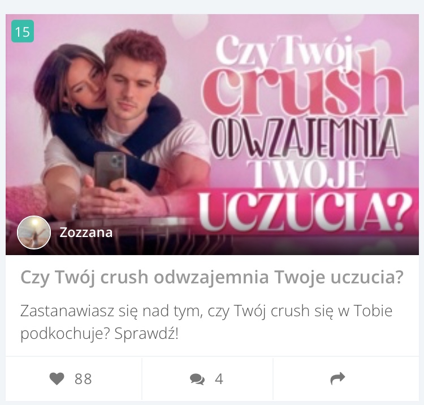Like the quiz with the heart icon
The height and width of the screenshot is (405, 424).
(x=57, y=378)
